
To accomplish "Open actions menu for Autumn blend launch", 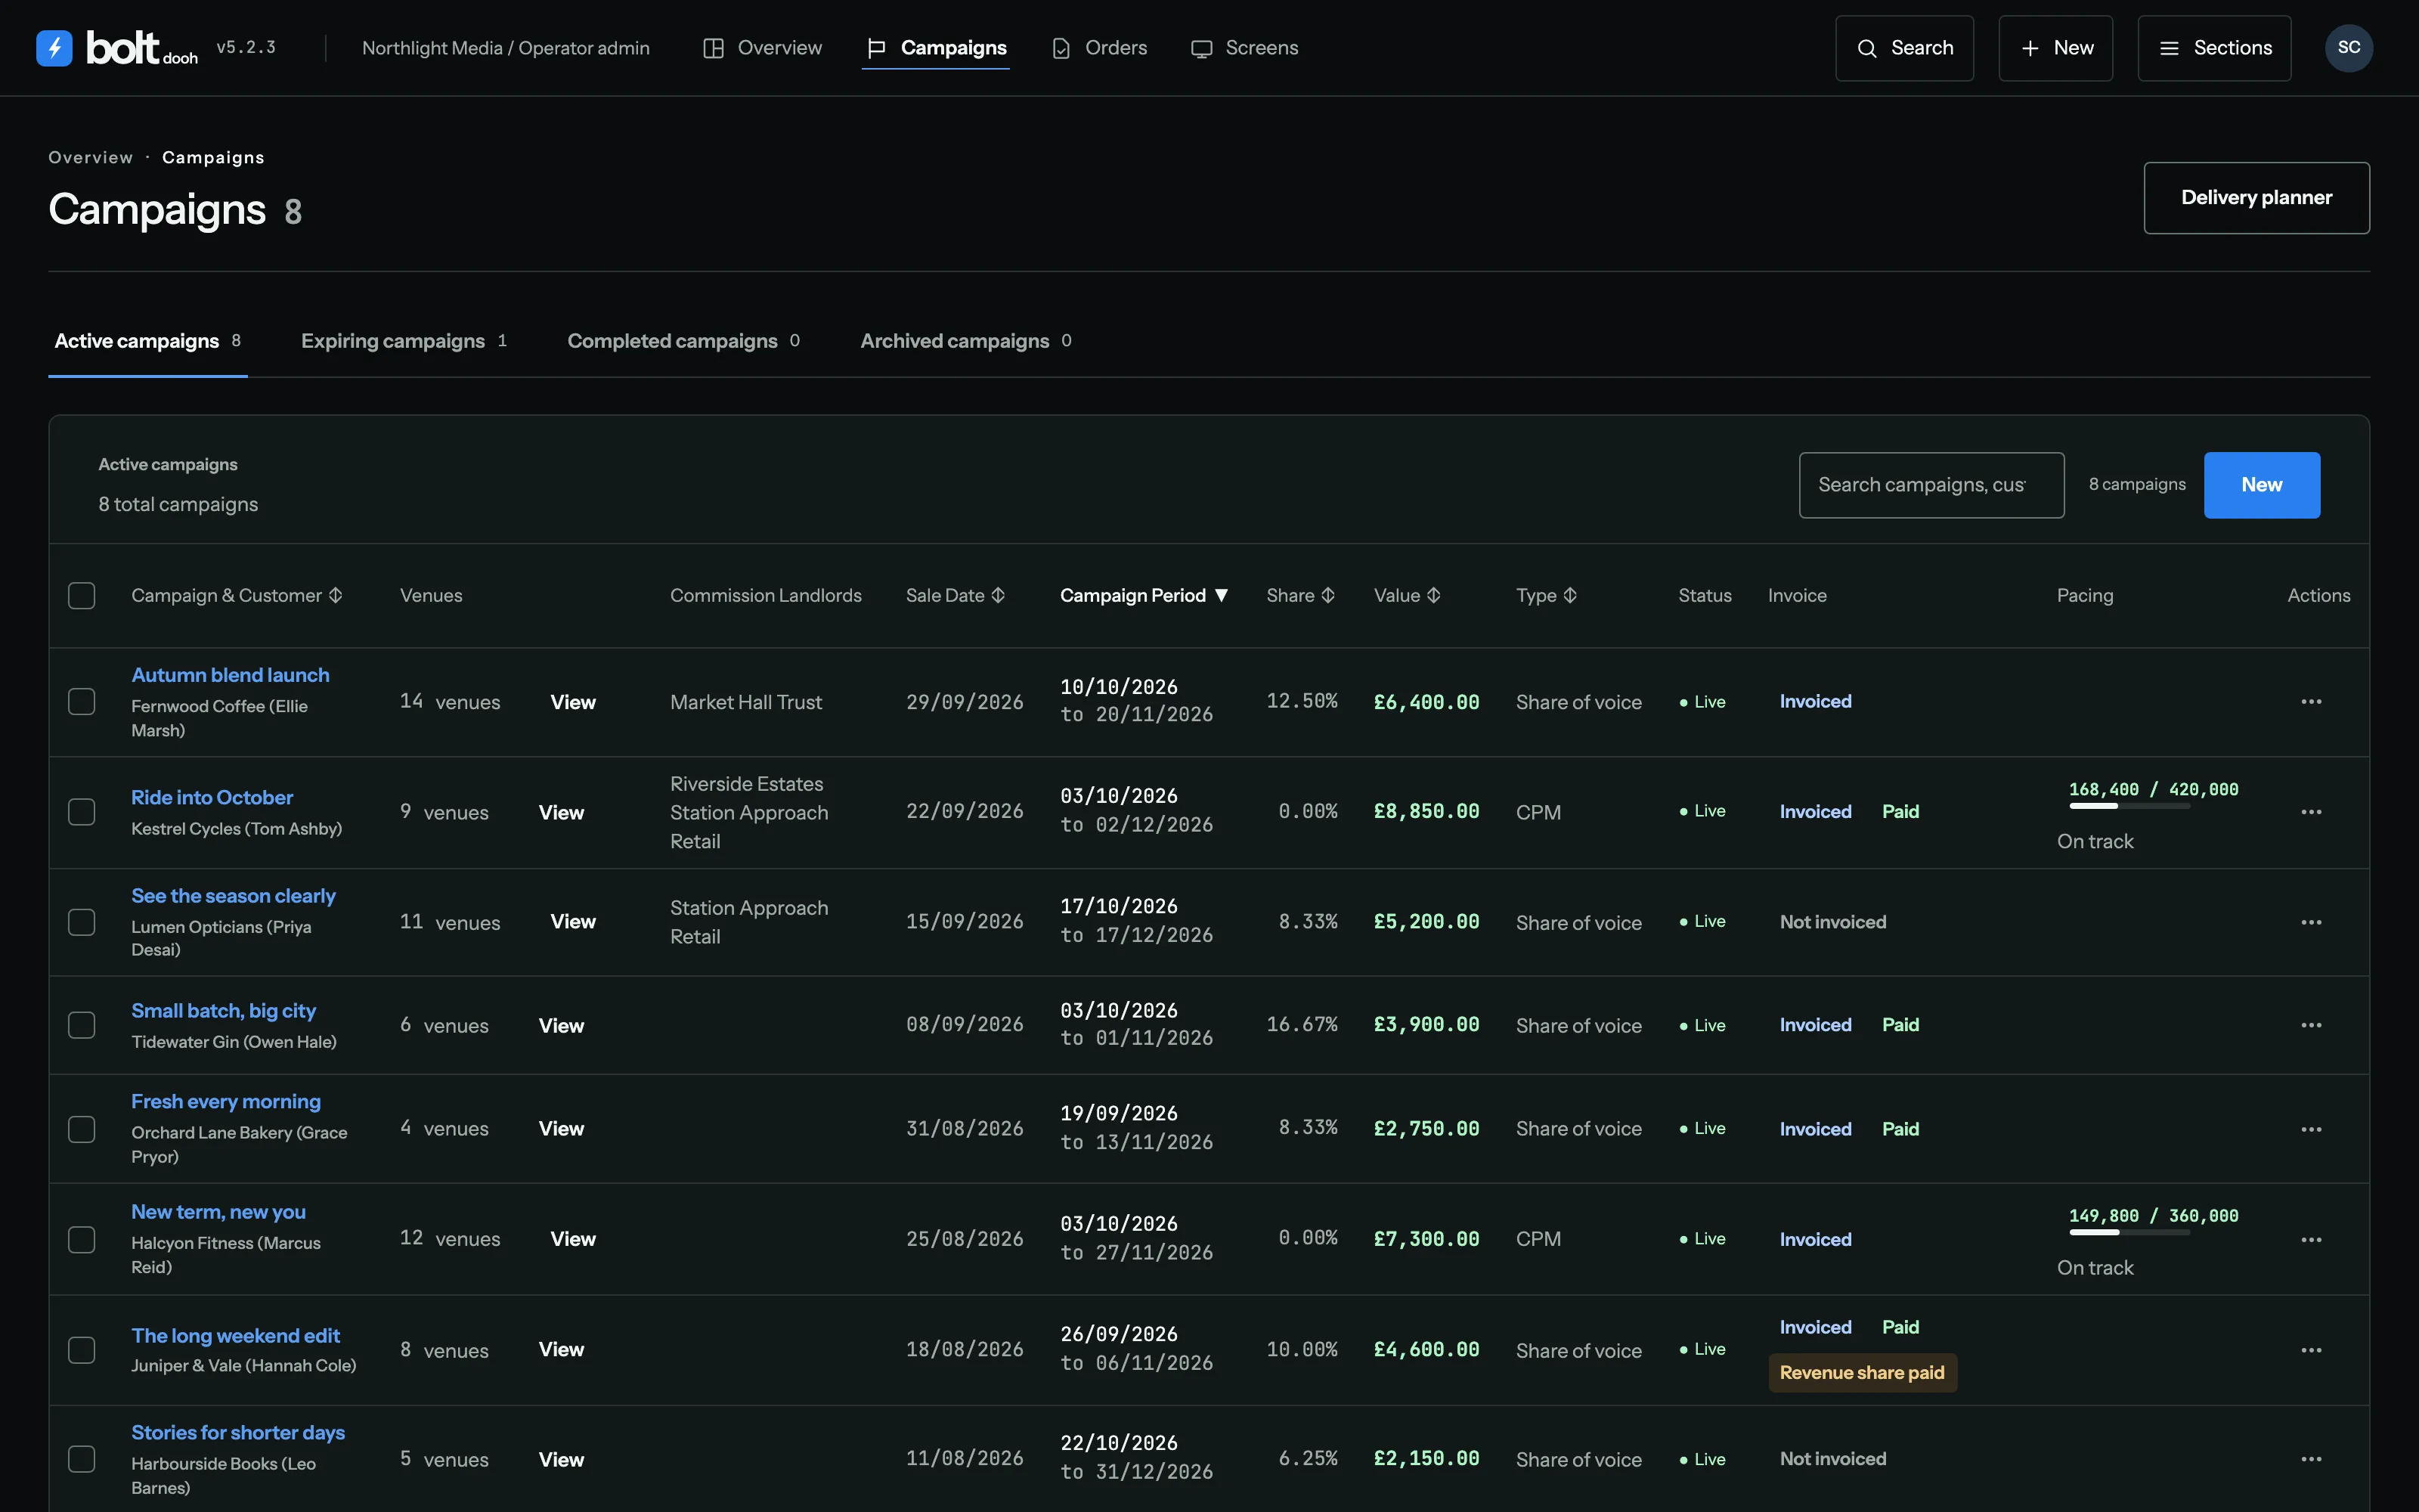I will pyautogui.click(x=2311, y=702).
